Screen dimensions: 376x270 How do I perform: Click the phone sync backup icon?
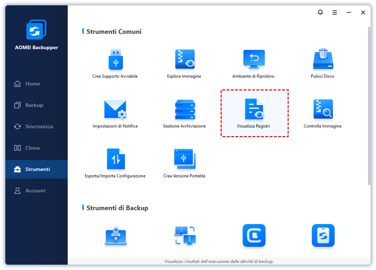pos(323,235)
